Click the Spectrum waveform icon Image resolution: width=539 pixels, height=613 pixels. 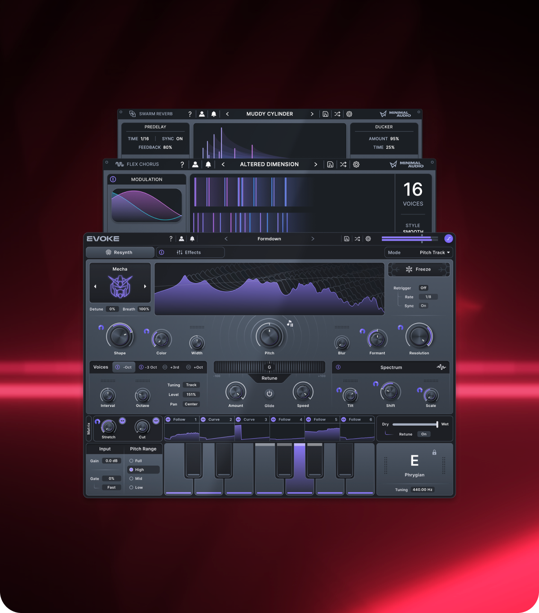click(441, 367)
